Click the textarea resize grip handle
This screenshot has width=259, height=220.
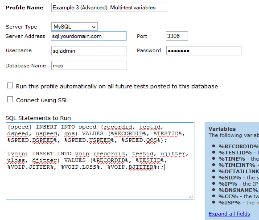pyautogui.click(x=191, y=196)
